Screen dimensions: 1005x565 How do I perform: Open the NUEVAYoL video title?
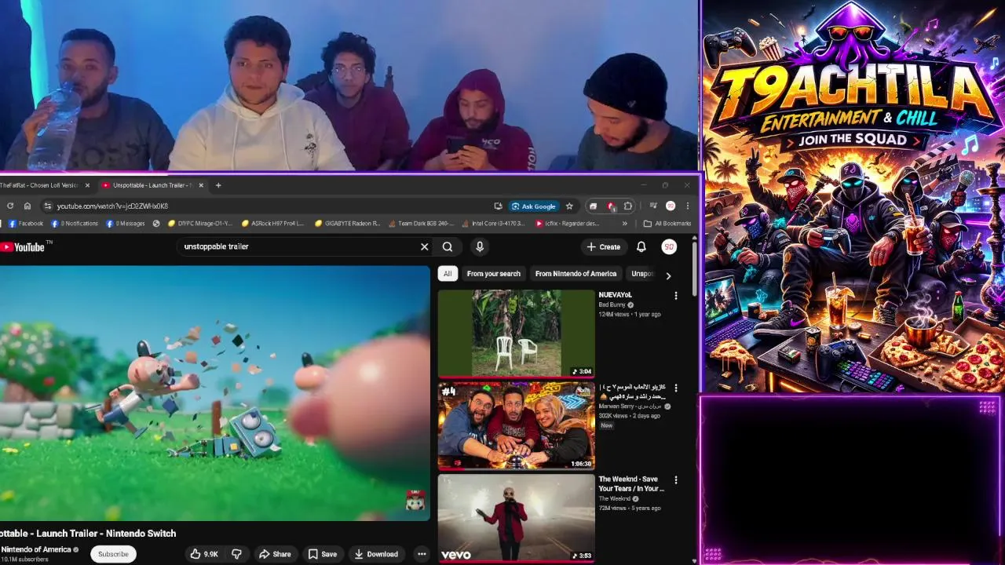tap(615, 295)
